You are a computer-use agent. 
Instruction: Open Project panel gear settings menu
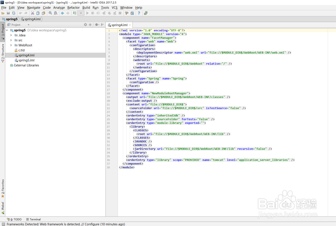[x=97, y=25]
